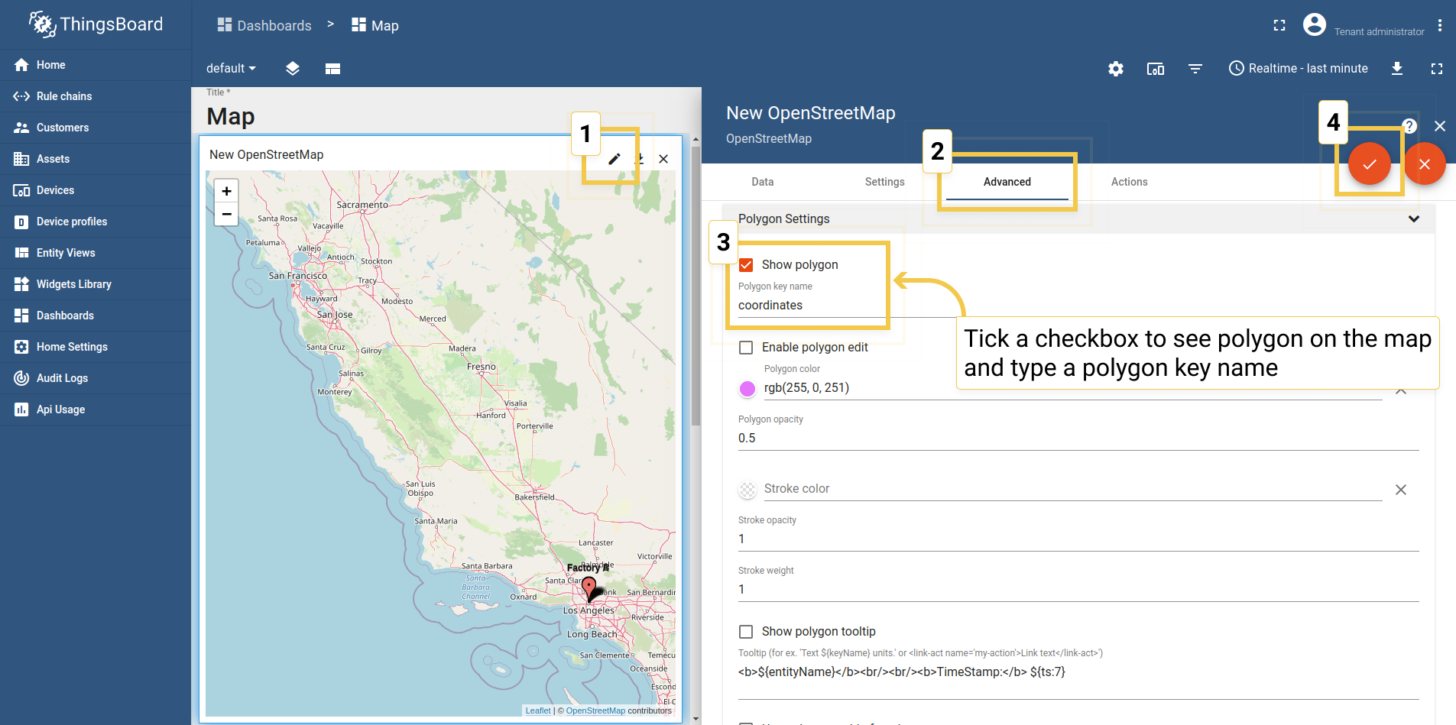Open Devices list
Image resolution: width=1456 pixels, height=725 pixels.
tap(95, 190)
